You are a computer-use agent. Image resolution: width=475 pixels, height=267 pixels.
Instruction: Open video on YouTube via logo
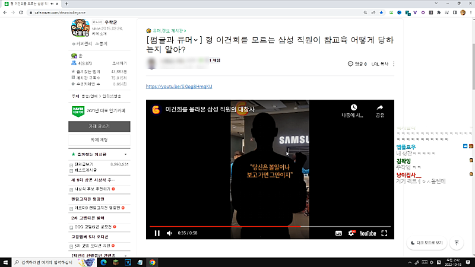(x=368, y=233)
